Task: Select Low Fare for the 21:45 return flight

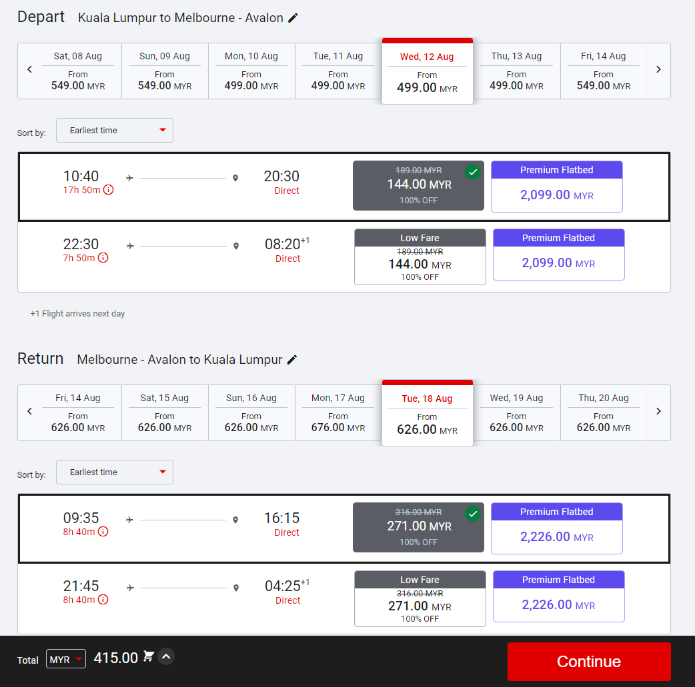Action: (420, 599)
